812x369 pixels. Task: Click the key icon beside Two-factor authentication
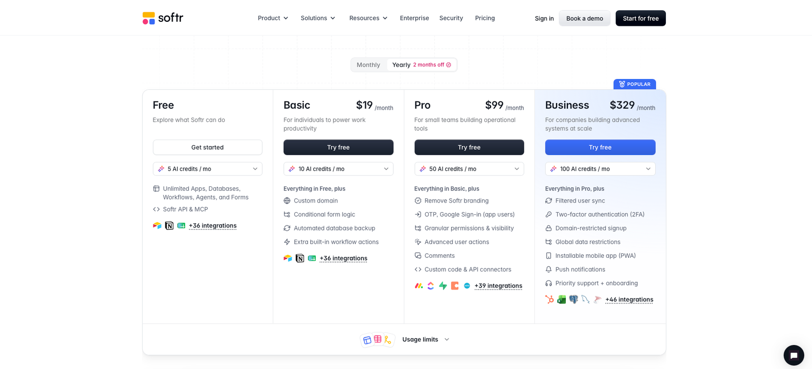pyautogui.click(x=549, y=215)
